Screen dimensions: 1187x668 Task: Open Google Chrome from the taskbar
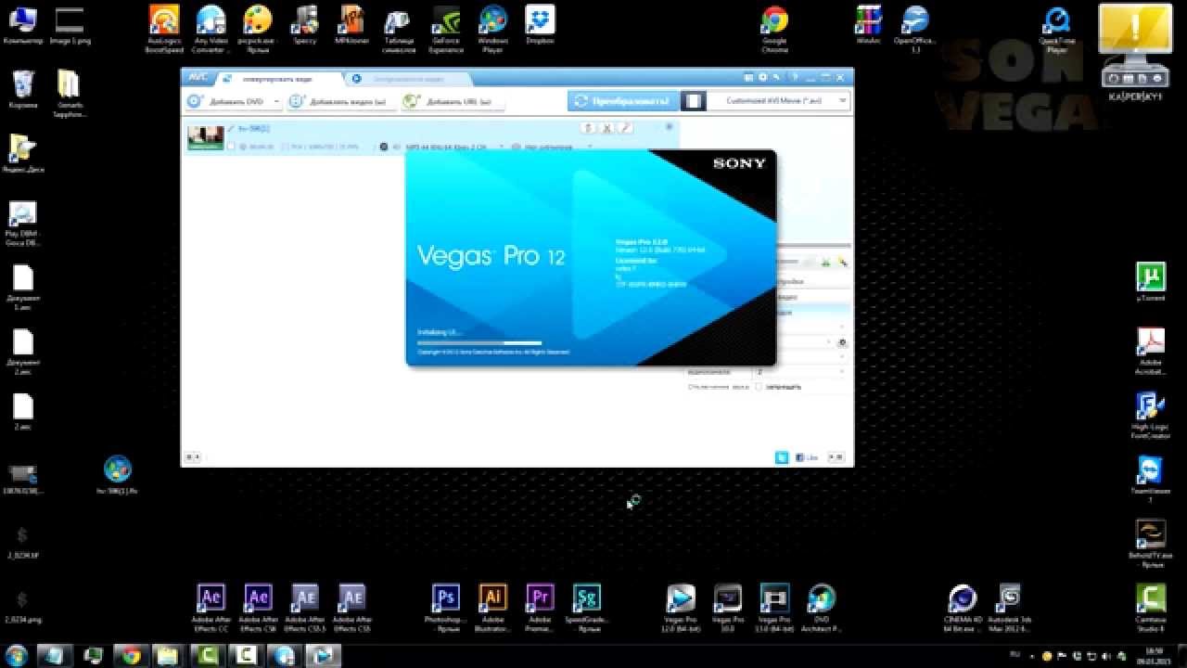click(x=131, y=656)
